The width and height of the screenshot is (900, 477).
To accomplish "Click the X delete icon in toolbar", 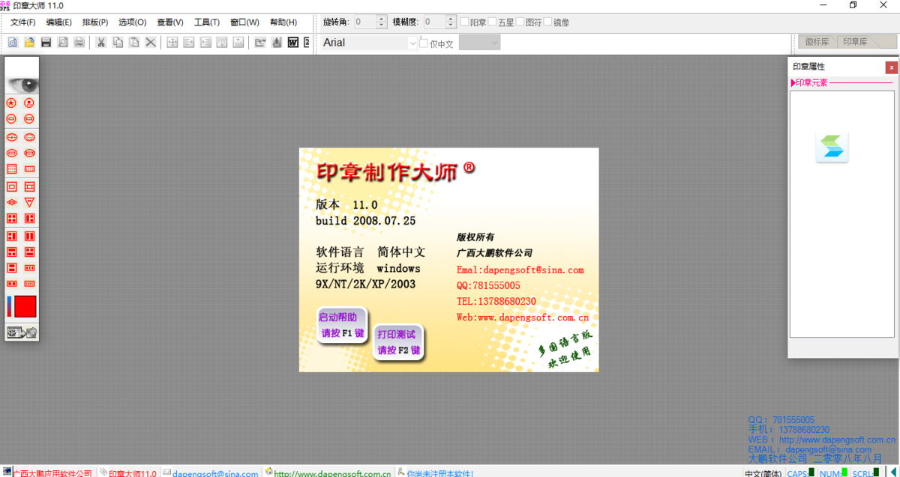I will 151,43.
